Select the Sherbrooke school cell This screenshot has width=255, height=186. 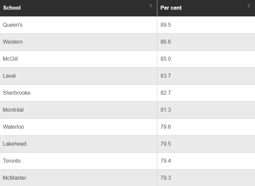click(x=17, y=93)
